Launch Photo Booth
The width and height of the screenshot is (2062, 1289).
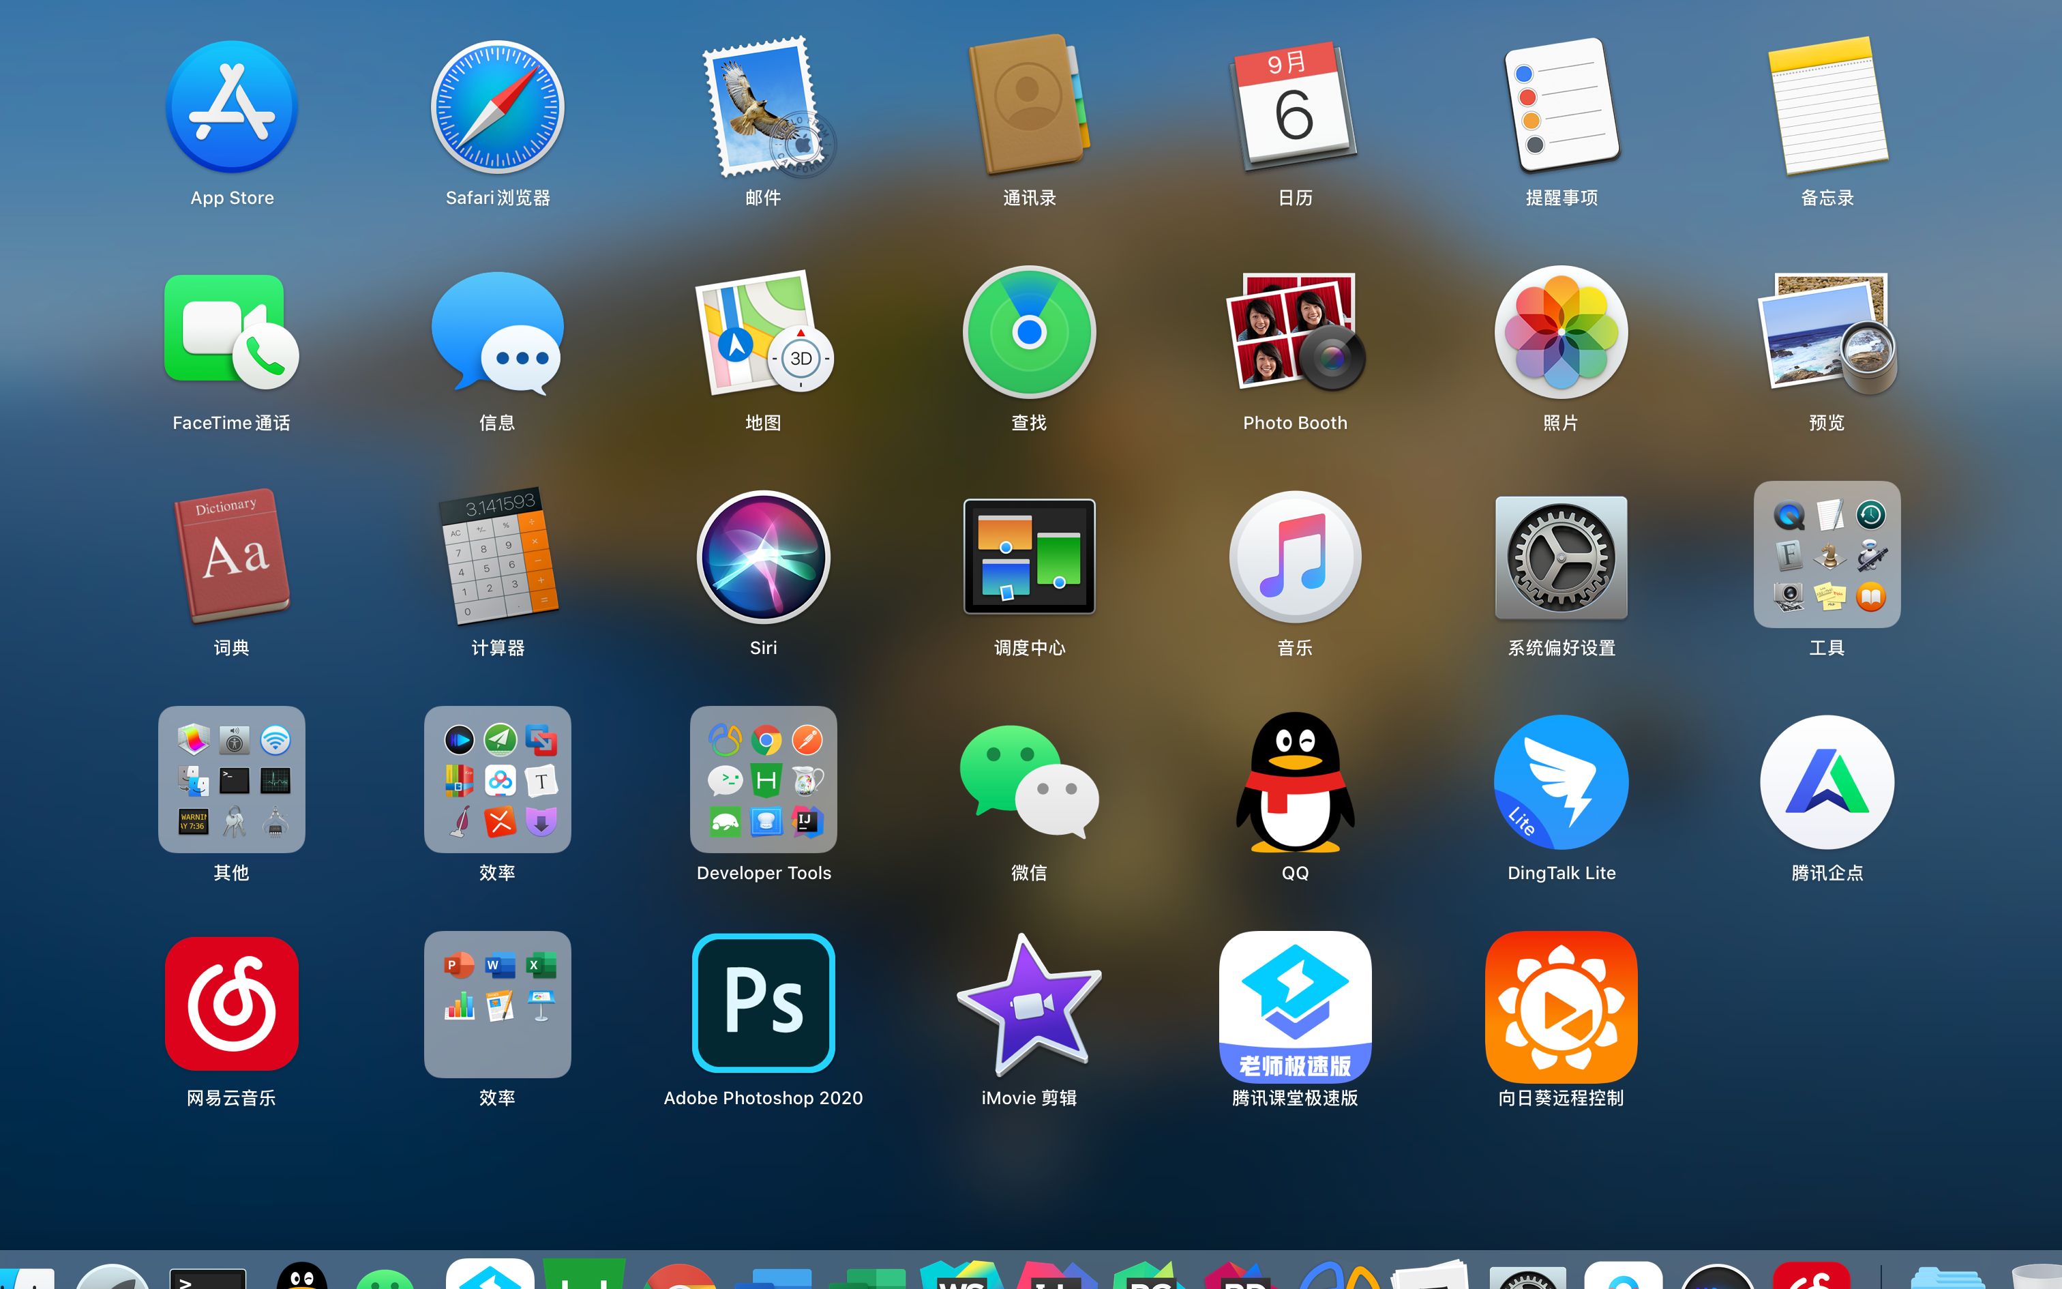(x=1294, y=333)
